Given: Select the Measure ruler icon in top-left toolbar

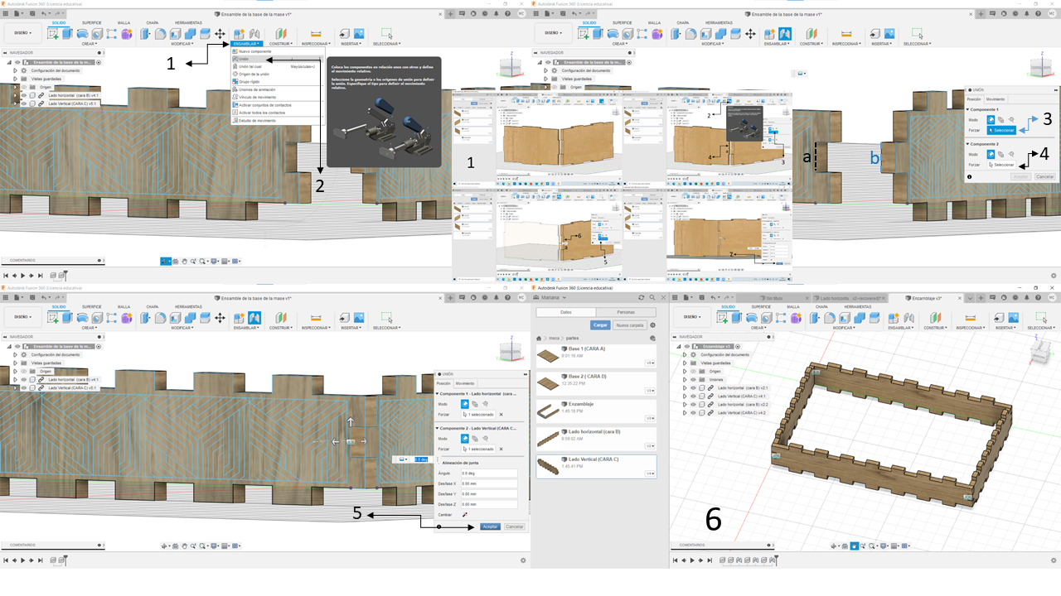Looking at the screenshot, I should [x=315, y=34].
